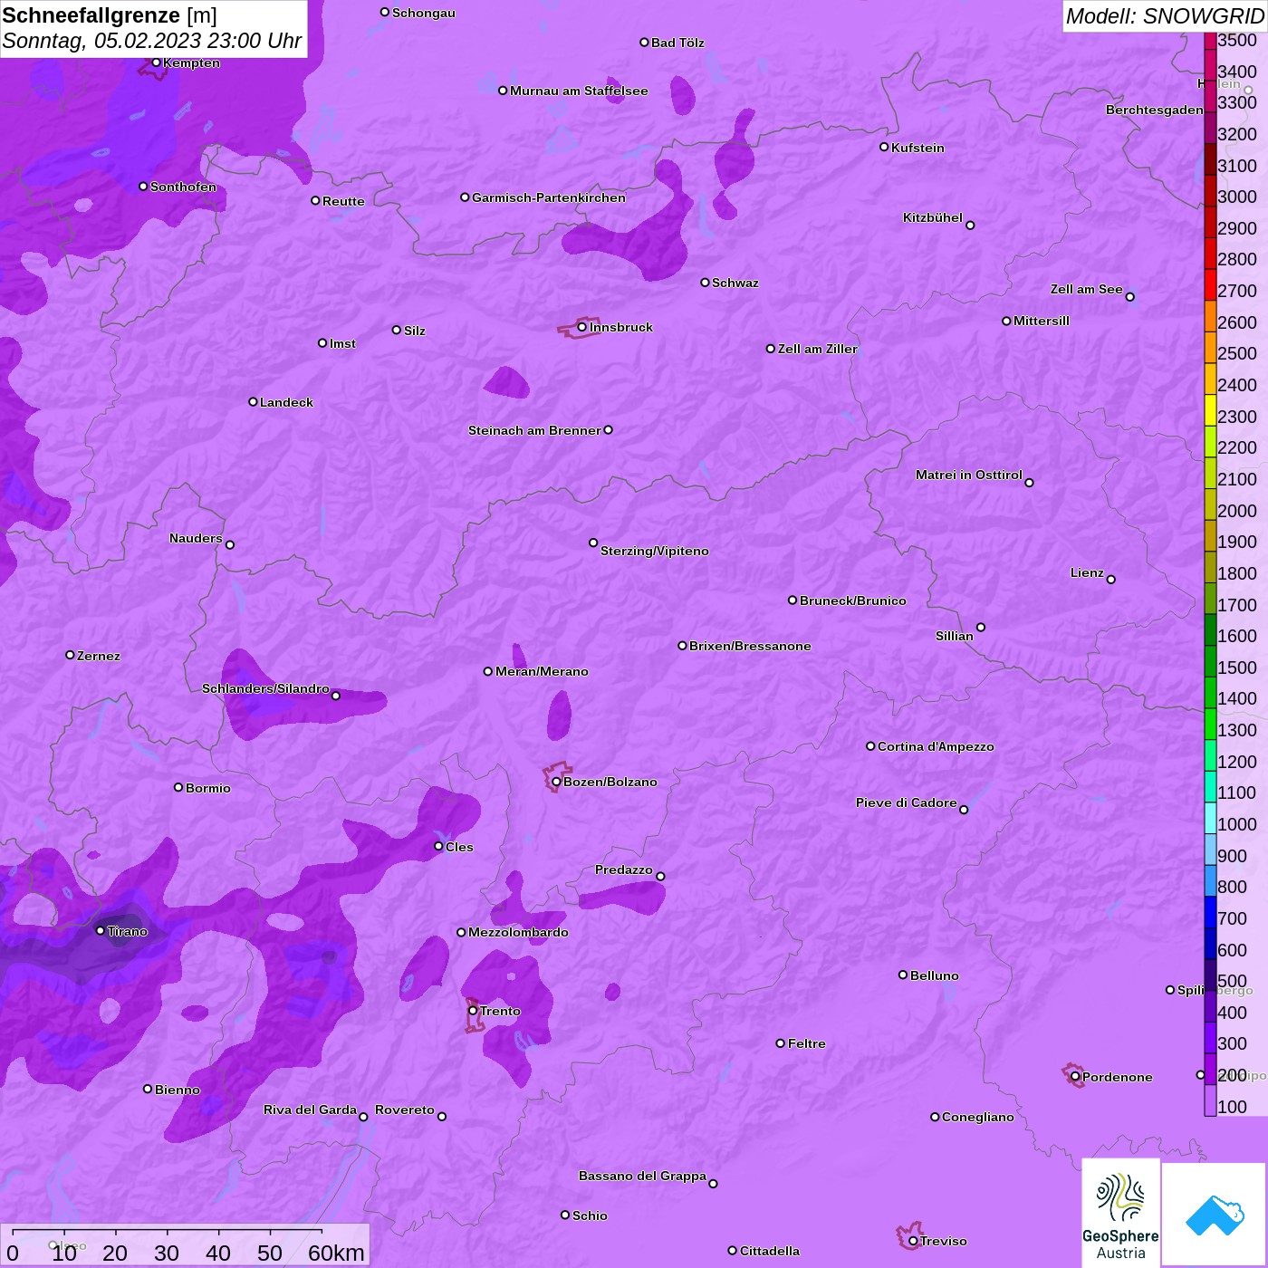Click the Innsbruck city marker
Screen dimensions: 1268x1268
click(582, 327)
